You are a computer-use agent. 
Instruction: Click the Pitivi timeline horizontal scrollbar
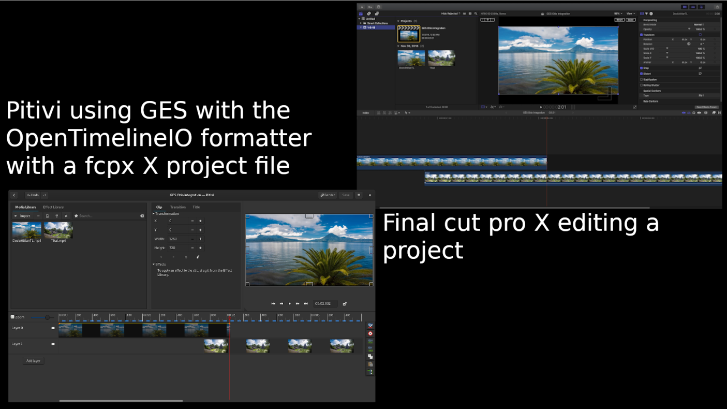pyautogui.click(x=121, y=400)
